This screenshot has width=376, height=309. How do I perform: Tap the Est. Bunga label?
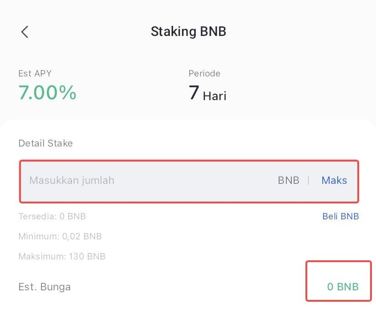44,287
